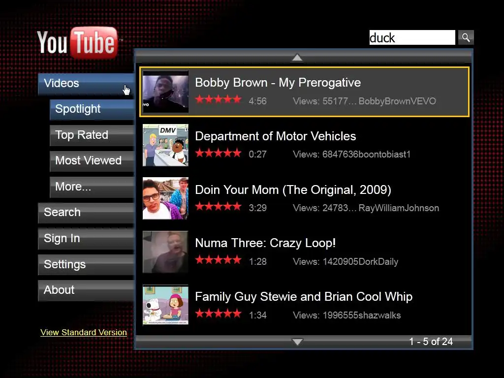Image resolution: width=504 pixels, height=378 pixels.
Task: Click the 1 - 5 of 24 counter
Action: (431, 342)
